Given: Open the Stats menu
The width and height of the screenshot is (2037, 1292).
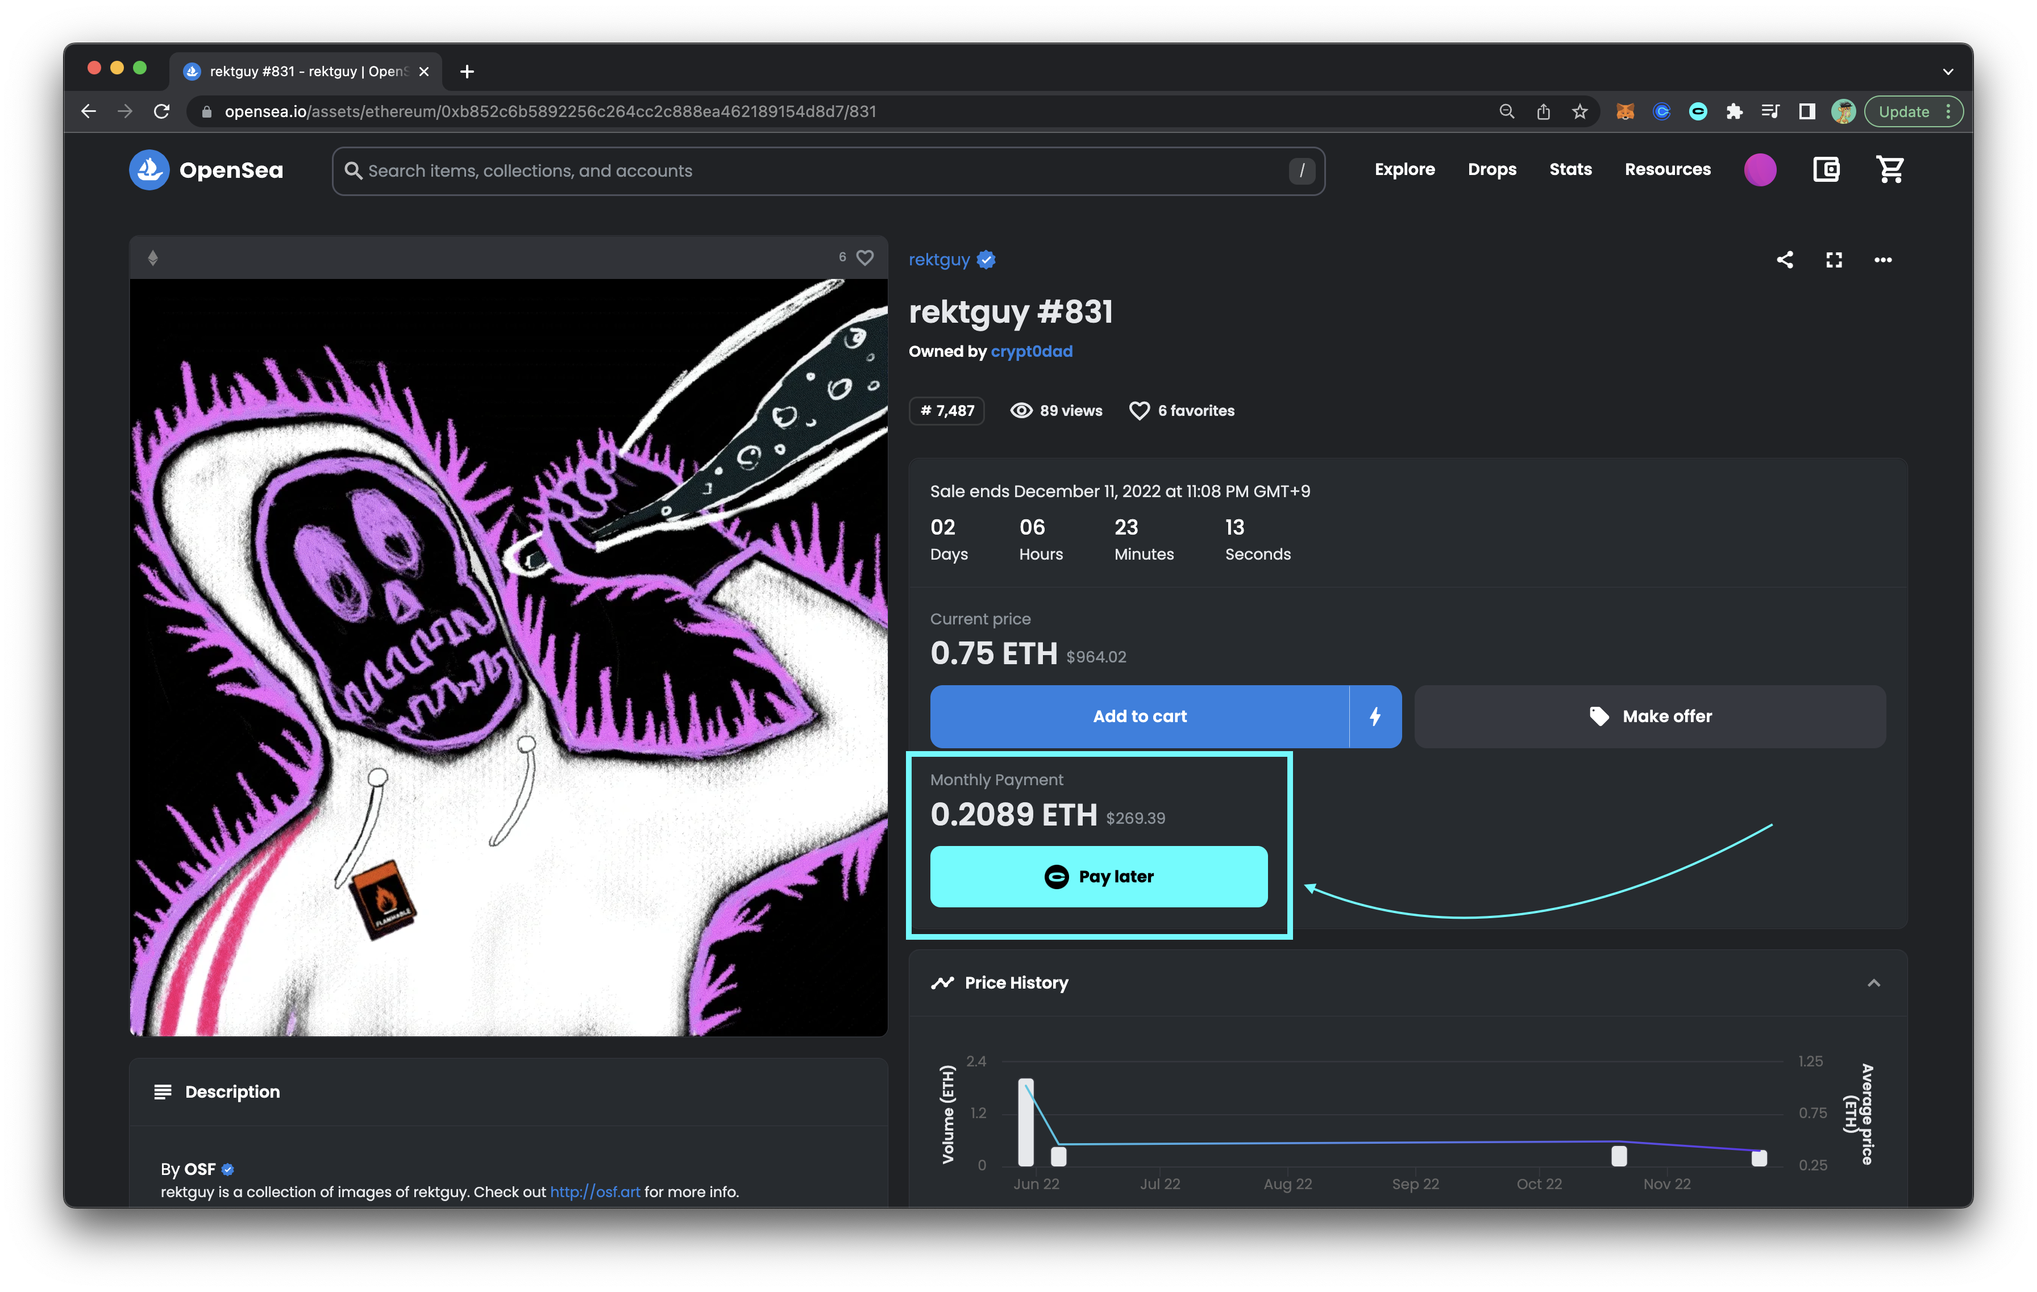Looking at the screenshot, I should coord(1570,170).
